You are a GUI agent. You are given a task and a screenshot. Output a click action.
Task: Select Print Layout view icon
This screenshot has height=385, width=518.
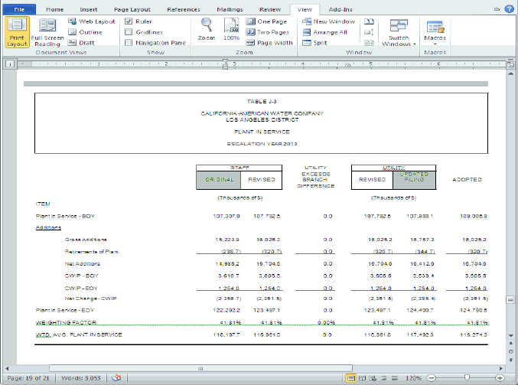tap(17, 32)
